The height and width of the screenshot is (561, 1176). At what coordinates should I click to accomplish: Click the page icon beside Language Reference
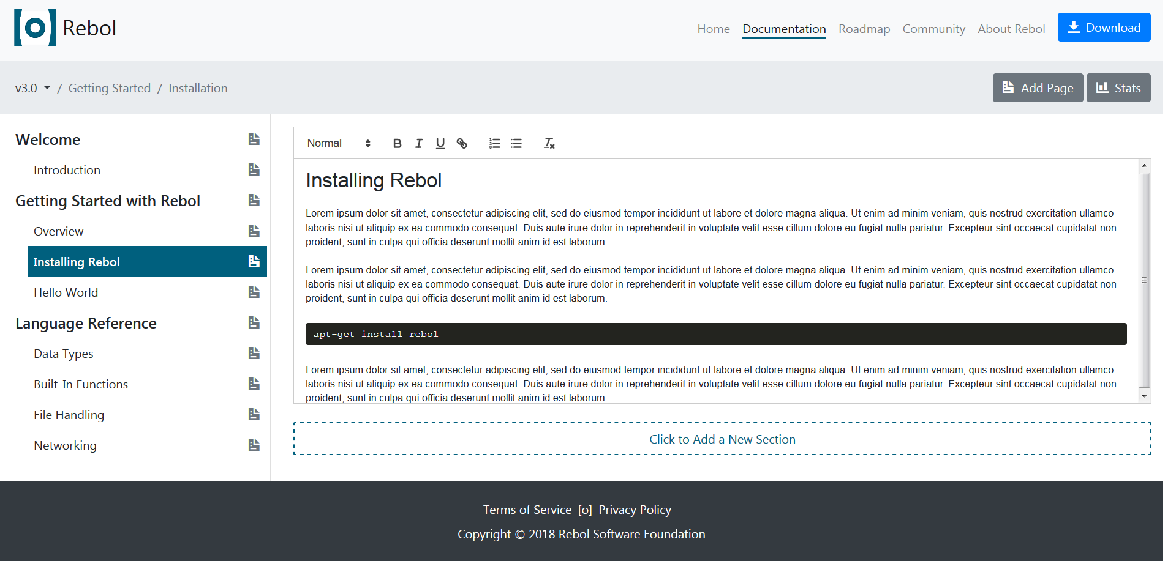coord(254,322)
